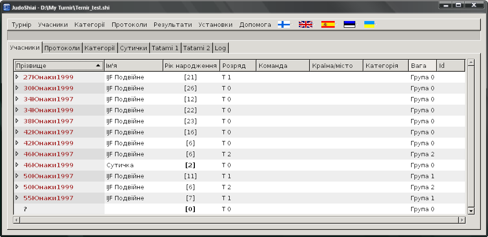
Task: Open the Турнір menu
Action: [21, 25]
